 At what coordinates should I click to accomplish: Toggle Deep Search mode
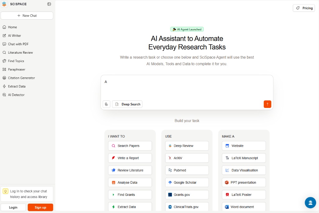(x=127, y=104)
